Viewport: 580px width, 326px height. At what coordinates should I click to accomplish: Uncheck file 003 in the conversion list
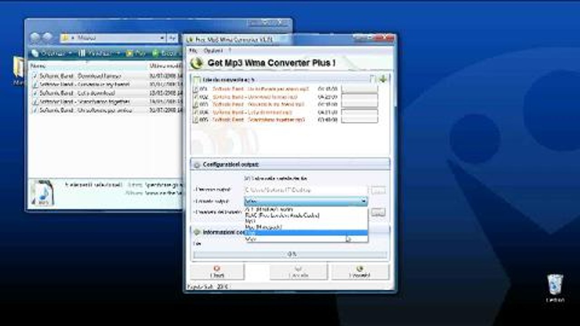tap(196, 105)
